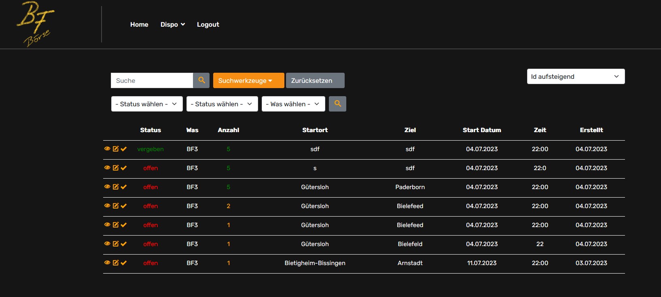View the Paderborn row via its eye icon
Viewport: 661px width, 297px height.
(107, 187)
